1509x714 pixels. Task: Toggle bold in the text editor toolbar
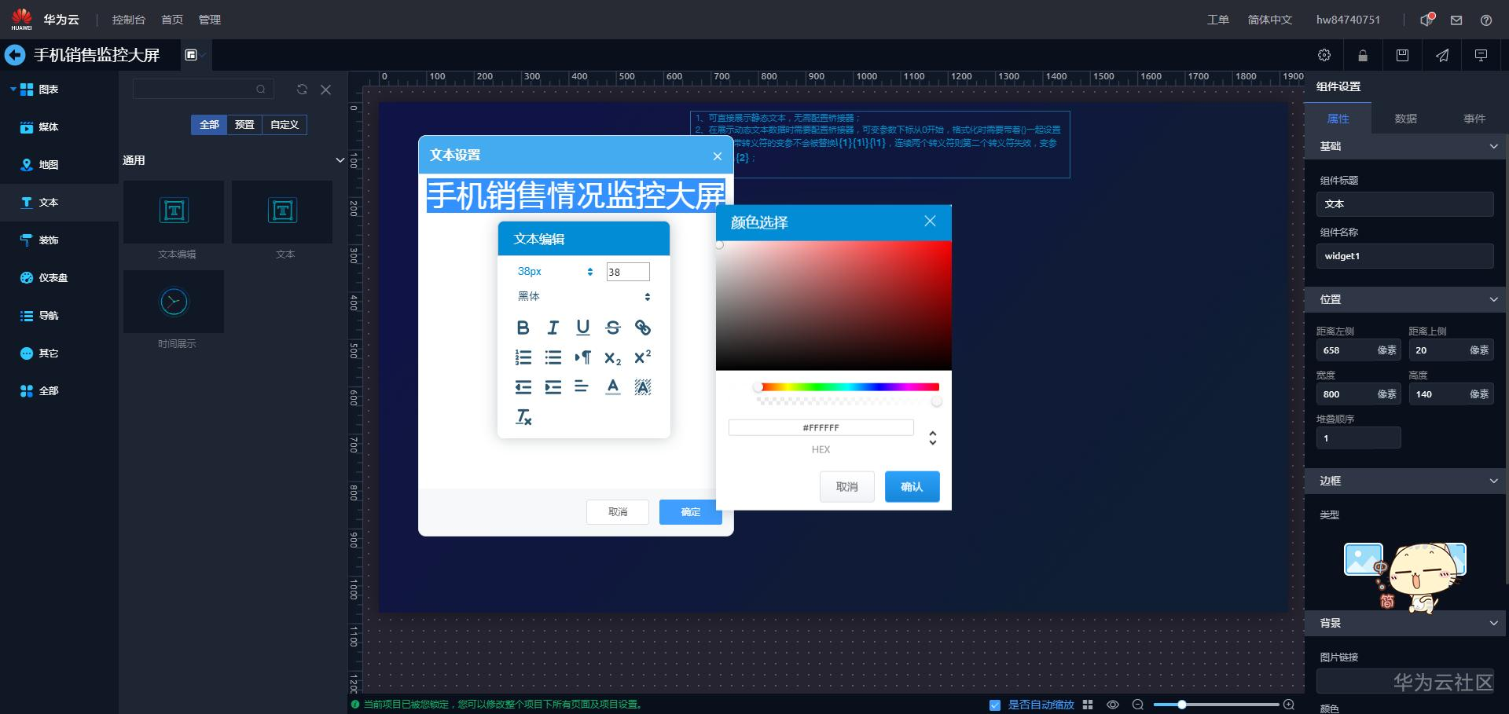click(523, 328)
